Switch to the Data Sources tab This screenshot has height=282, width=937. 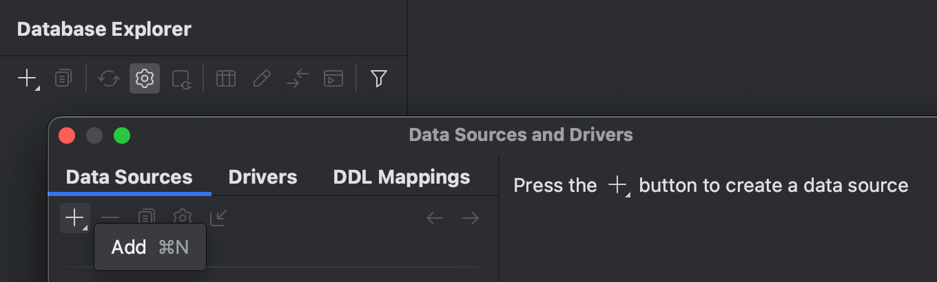tap(129, 177)
